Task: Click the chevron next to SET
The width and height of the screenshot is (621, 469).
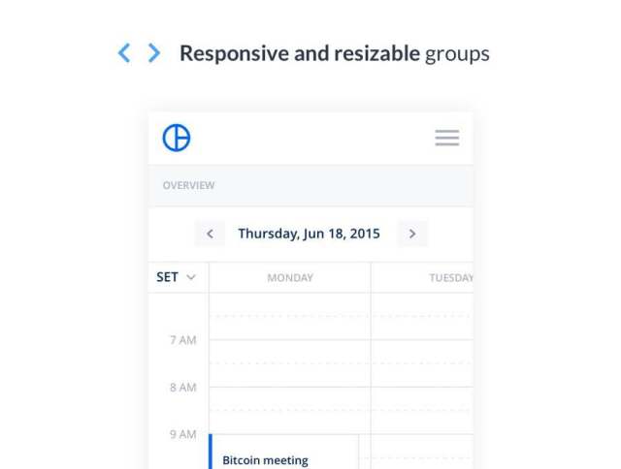Action: coord(191,277)
